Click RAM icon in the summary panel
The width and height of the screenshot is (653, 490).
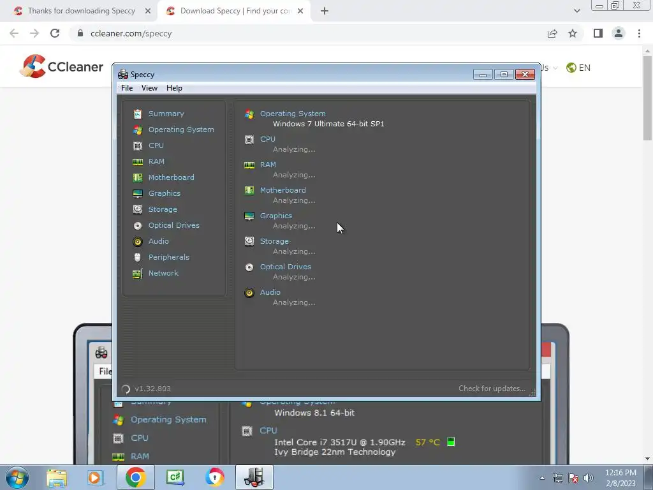249,165
